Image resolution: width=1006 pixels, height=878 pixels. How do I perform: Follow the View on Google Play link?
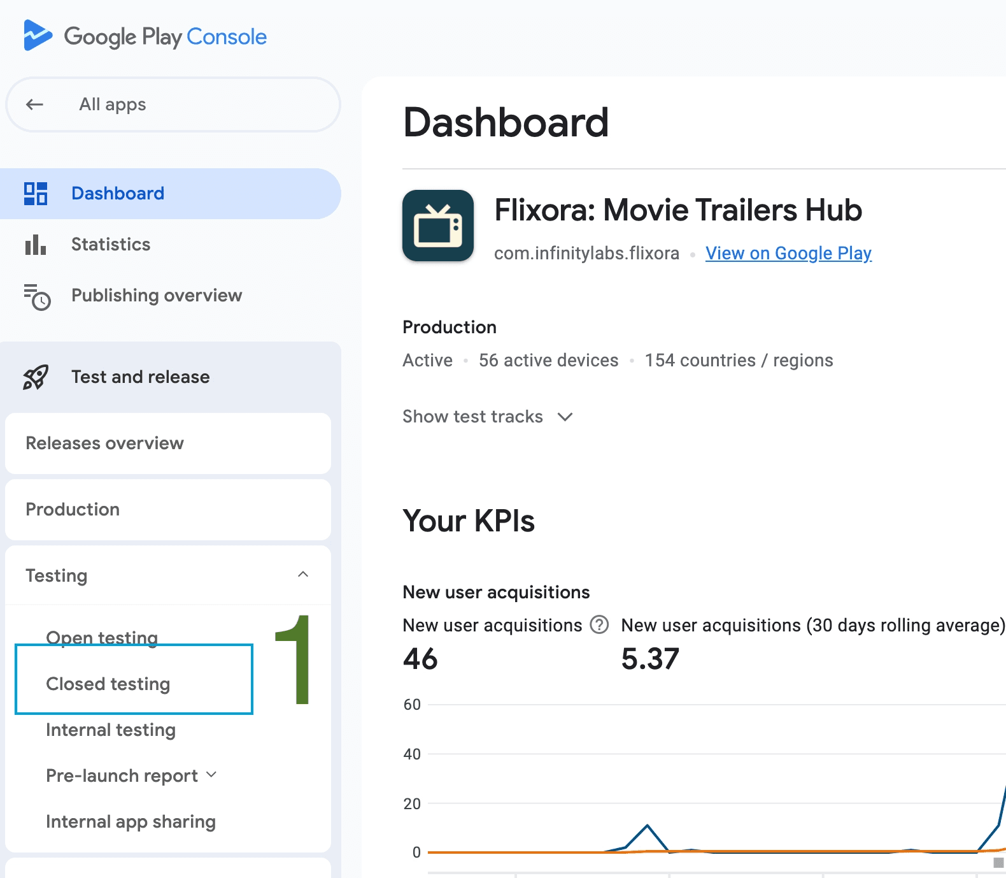click(x=788, y=254)
